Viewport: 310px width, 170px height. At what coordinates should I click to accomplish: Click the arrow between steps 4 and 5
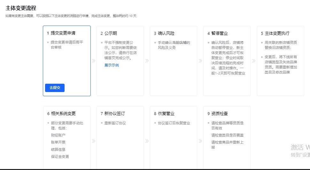tap(254, 61)
